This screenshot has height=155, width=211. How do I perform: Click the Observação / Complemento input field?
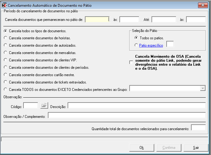pyautogui.click(x=126, y=115)
